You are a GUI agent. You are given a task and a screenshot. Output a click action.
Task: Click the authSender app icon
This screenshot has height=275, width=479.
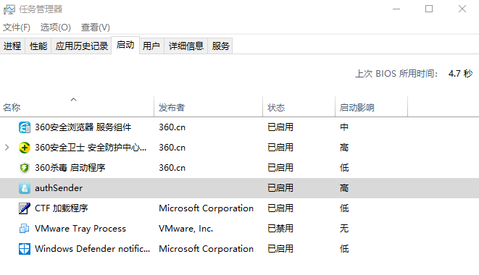(25, 188)
